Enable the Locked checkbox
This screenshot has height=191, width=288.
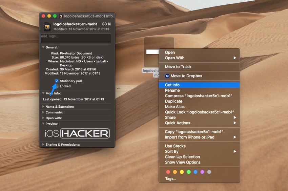point(57,86)
